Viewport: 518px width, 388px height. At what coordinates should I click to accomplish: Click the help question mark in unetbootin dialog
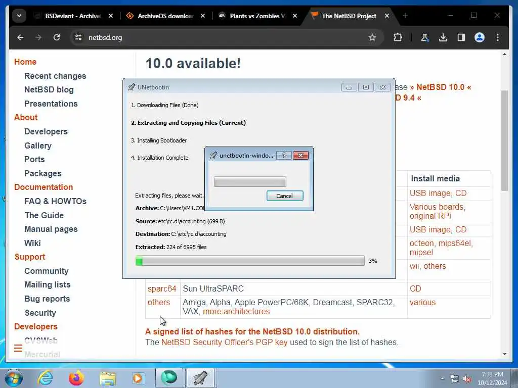pos(284,156)
